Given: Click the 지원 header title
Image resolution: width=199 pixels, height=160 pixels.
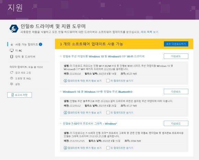Looking at the screenshot, I should coord(15,8).
